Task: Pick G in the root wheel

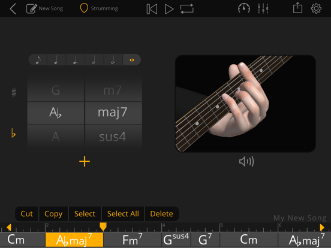Action: [x=56, y=90]
